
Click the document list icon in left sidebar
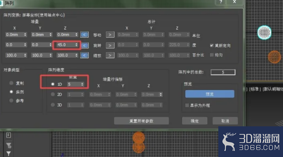[x=8, y=135]
